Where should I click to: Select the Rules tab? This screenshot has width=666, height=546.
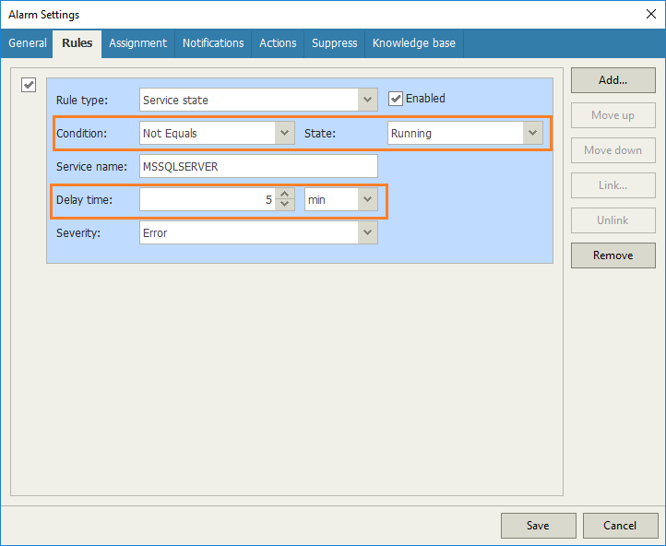77,43
